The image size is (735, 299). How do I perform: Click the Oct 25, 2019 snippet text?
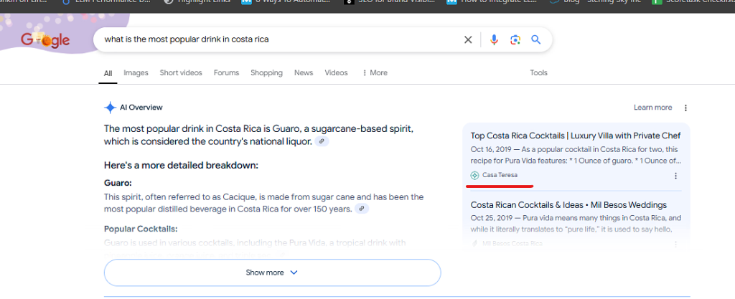[576, 224]
